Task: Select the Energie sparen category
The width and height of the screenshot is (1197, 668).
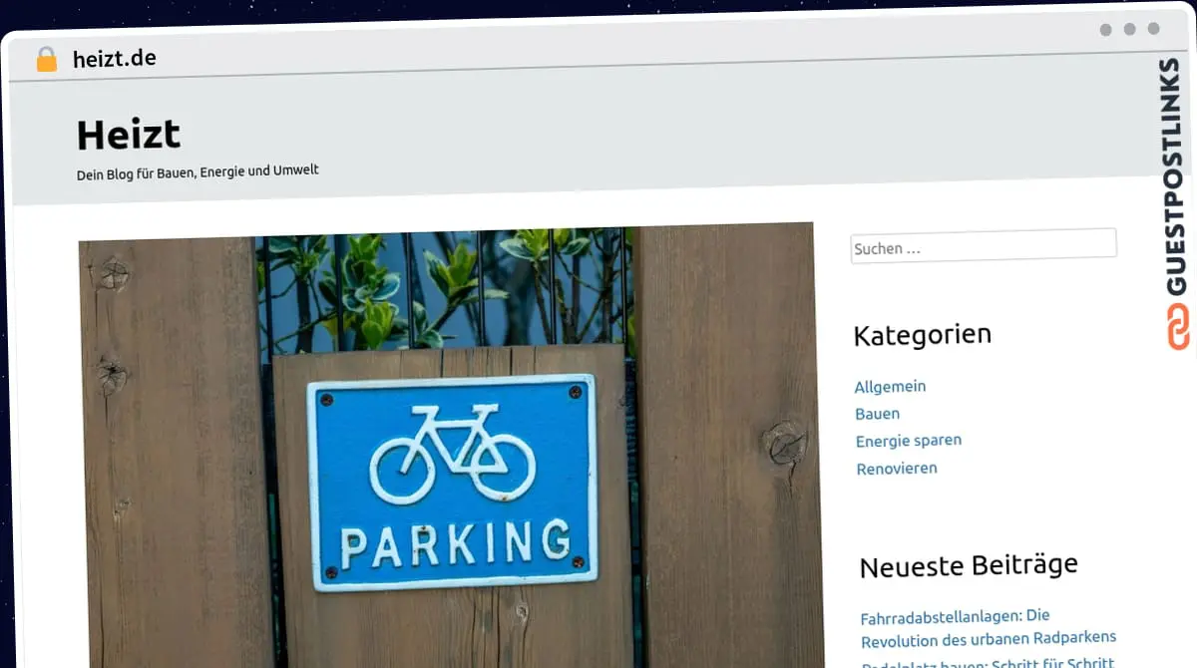Action: pos(908,441)
